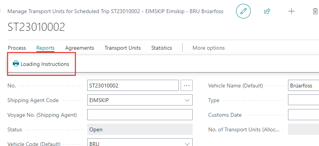Click the Voyage No. (Shipping Agent) field

tap(140, 115)
